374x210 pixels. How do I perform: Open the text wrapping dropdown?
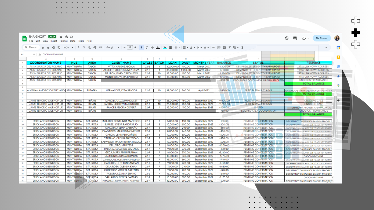click(199, 48)
